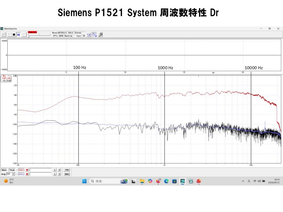The height and width of the screenshot is (212, 283).
Task: Open PowerPoint from the taskbar
Action: coord(199,181)
